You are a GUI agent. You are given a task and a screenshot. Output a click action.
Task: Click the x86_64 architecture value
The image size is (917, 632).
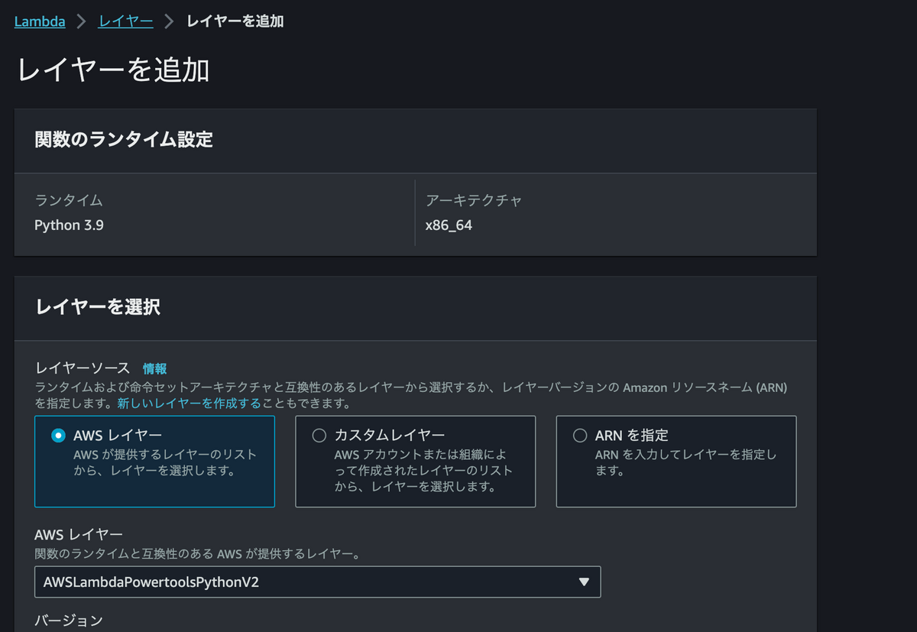pos(449,226)
